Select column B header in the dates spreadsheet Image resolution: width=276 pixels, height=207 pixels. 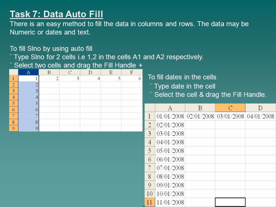200,108
